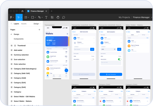Click the amount clear icon in currency field
Image resolution: width=153 pixels, height=106 pixels.
pyautogui.click(x=115, y=49)
